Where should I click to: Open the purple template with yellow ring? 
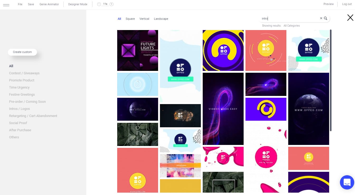266,109
